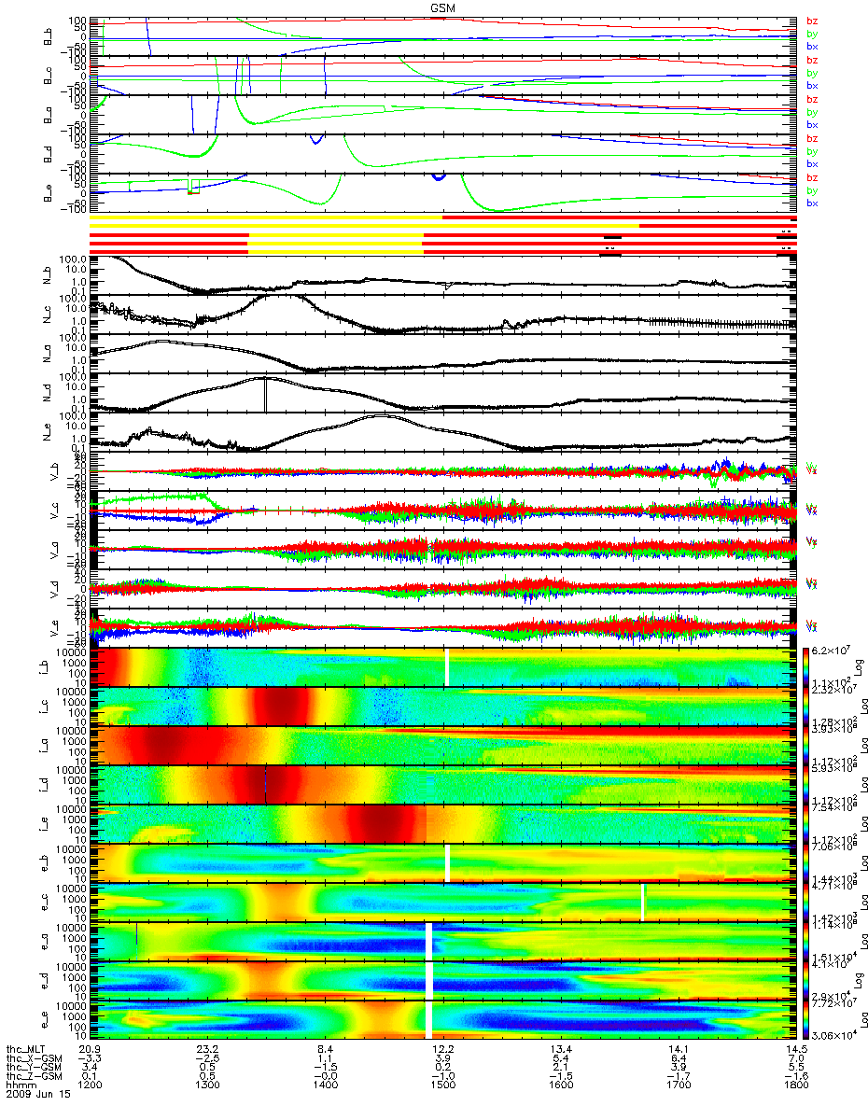Click the 20.9 MLT value
868x1120 pixels.
tap(89, 1049)
